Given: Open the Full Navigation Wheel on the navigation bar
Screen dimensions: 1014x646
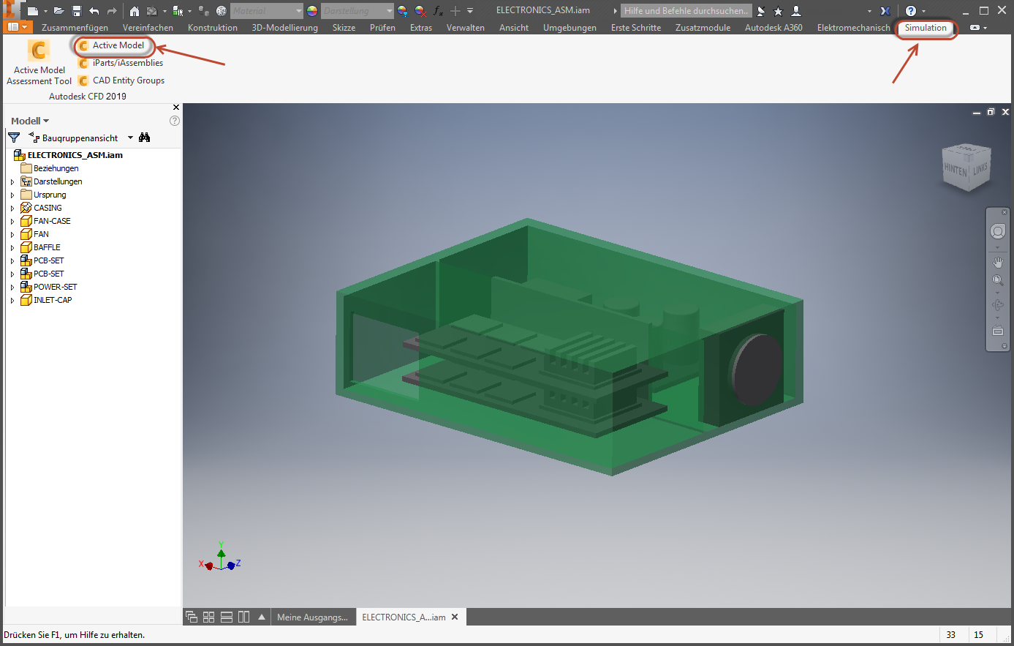Looking at the screenshot, I should click(x=998, y=231).
